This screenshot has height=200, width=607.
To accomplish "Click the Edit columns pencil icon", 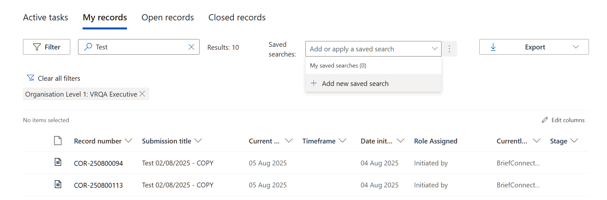I will [545, 120].
